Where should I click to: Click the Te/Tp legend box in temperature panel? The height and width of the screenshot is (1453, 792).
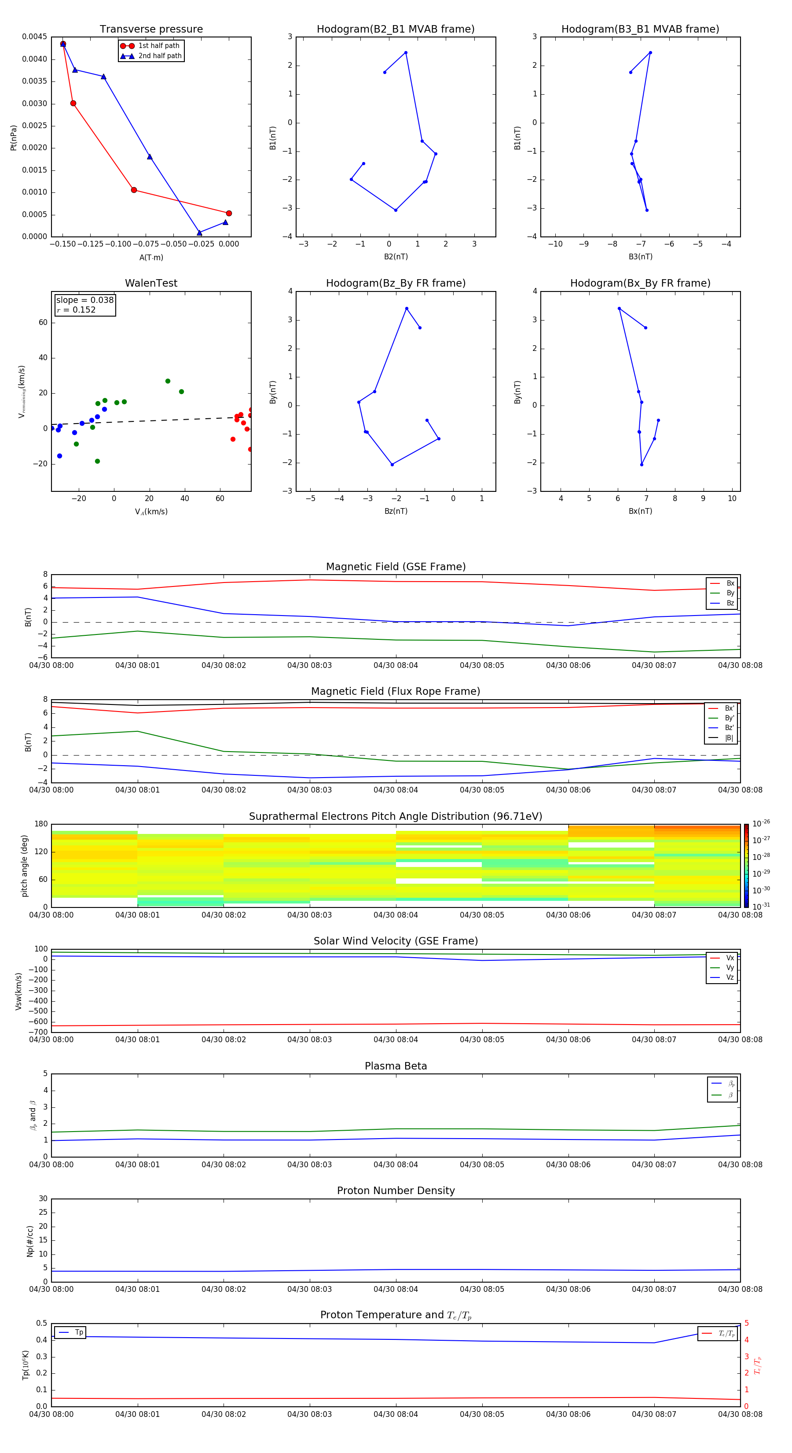718,1333
